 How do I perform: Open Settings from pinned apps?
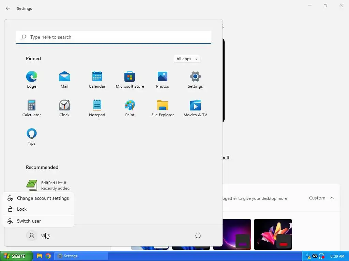tap(195, 80)
